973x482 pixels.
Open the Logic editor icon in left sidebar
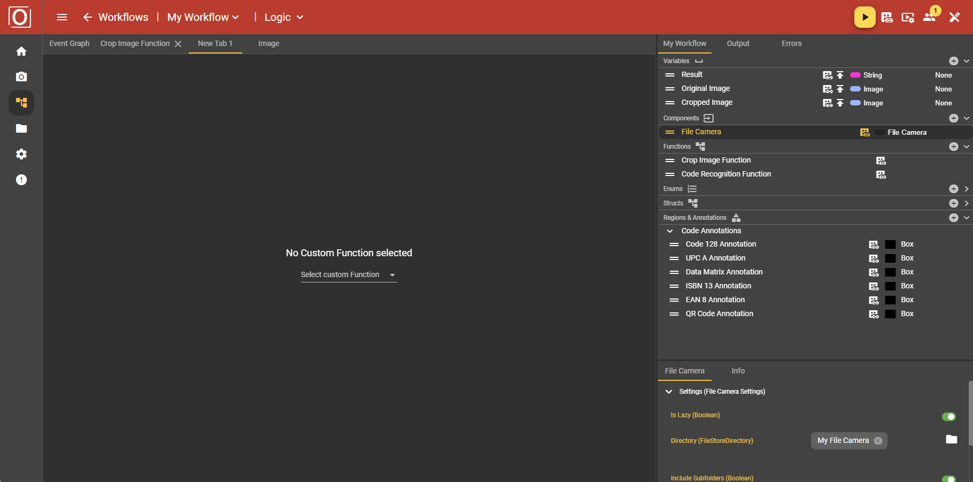point(21,103)
